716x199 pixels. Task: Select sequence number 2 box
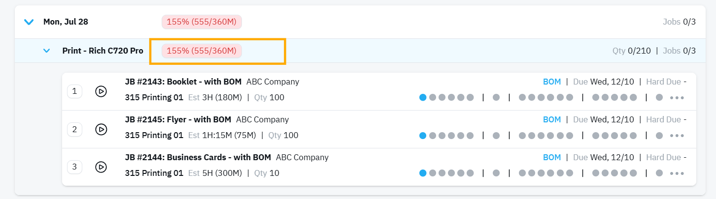click(74, 129)
